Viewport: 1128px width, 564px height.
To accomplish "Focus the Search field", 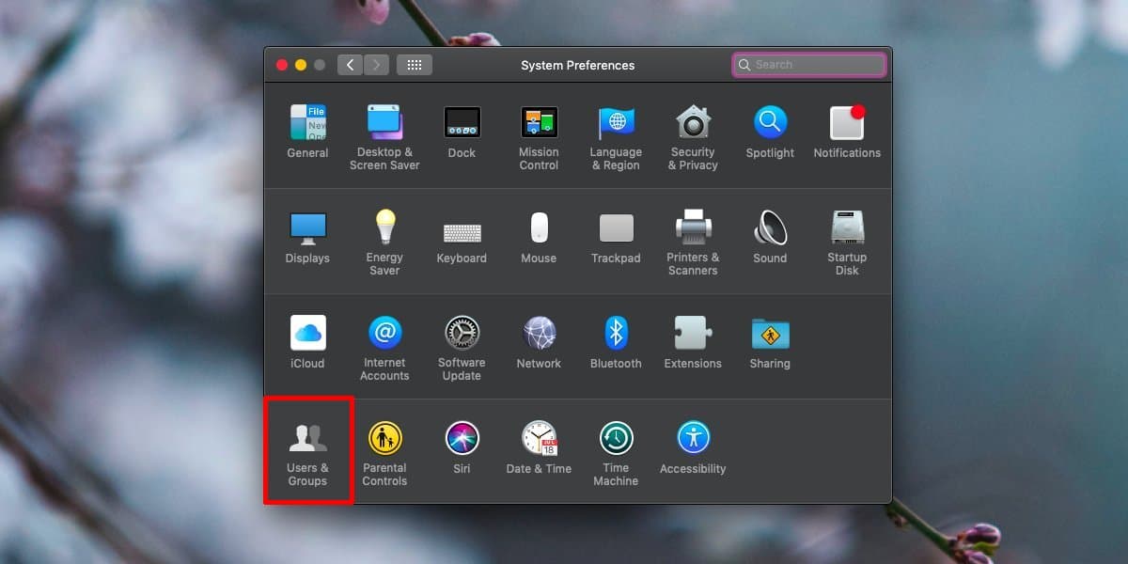I will 809,65.
